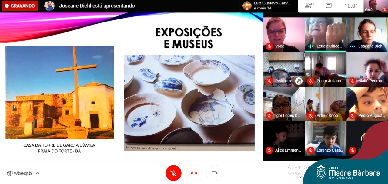Select Letícia Chico video tile
Screen dimensions: 388x184
click(326, 34)
